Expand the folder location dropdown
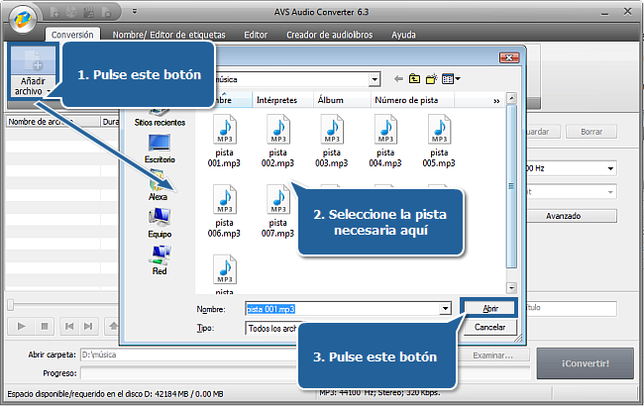 (375, 78)
